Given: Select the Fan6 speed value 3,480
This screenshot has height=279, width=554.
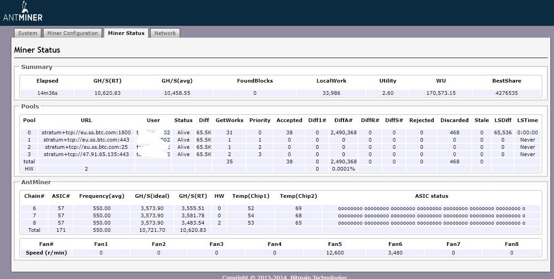Looking at the screenshot, I should [395, 253].
